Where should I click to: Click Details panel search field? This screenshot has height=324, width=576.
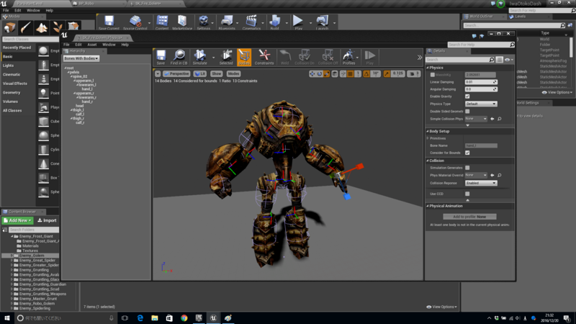pyautogui.click(x=460, y=60)
